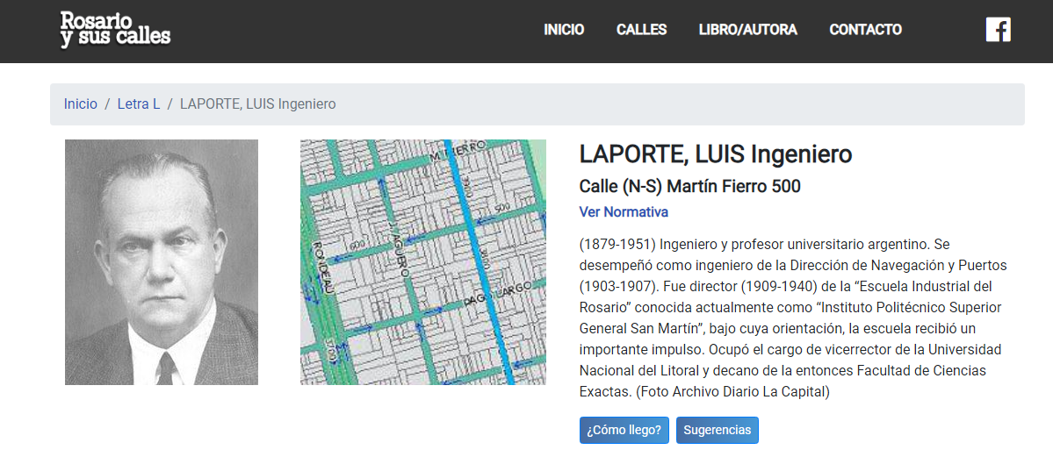
Task: Click the Inicio breadcrumb link
Action: tap(81, 104)
